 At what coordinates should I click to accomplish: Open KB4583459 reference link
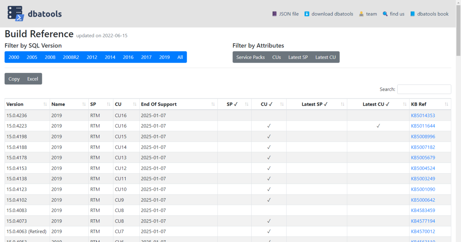coord(423,211)
